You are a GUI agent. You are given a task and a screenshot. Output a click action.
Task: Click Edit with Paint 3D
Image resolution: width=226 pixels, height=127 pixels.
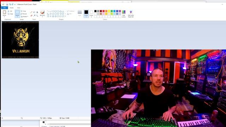click(x=131, y=14)
